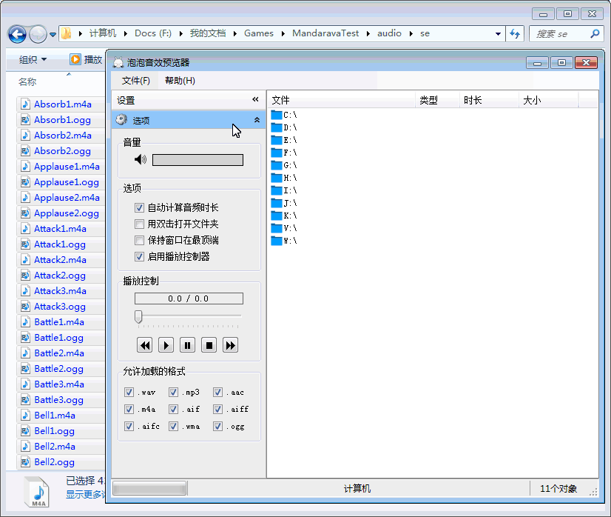Click the 选项 gear icon
This screenshot has height=517, width=611.
click(x=121, y=120)
